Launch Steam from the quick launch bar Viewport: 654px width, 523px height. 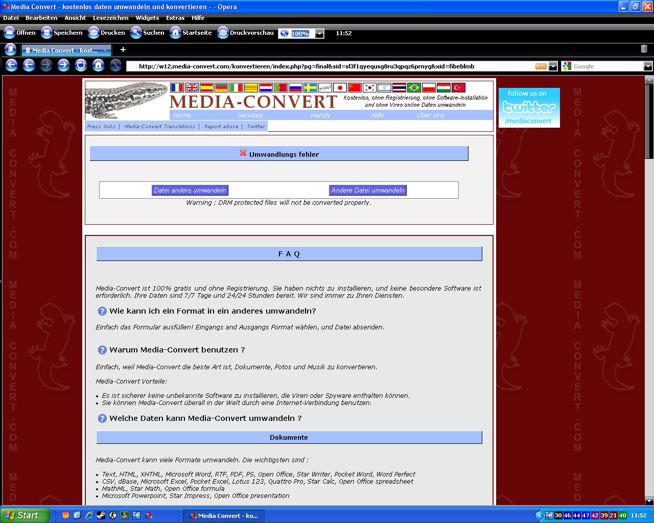click(x=101, y=515)
